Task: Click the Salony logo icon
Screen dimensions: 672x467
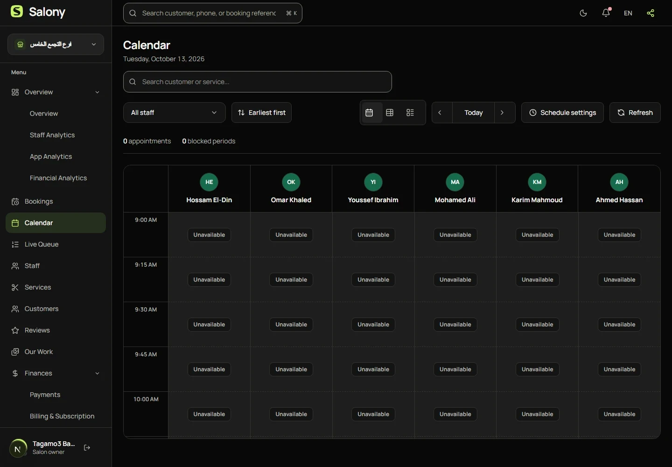Action: [17, 12]
